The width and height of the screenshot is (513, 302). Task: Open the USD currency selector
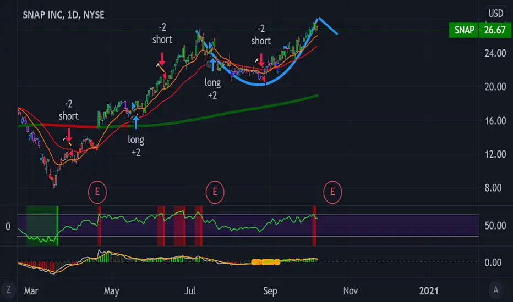pyautogui.click(x=495, y=13)
